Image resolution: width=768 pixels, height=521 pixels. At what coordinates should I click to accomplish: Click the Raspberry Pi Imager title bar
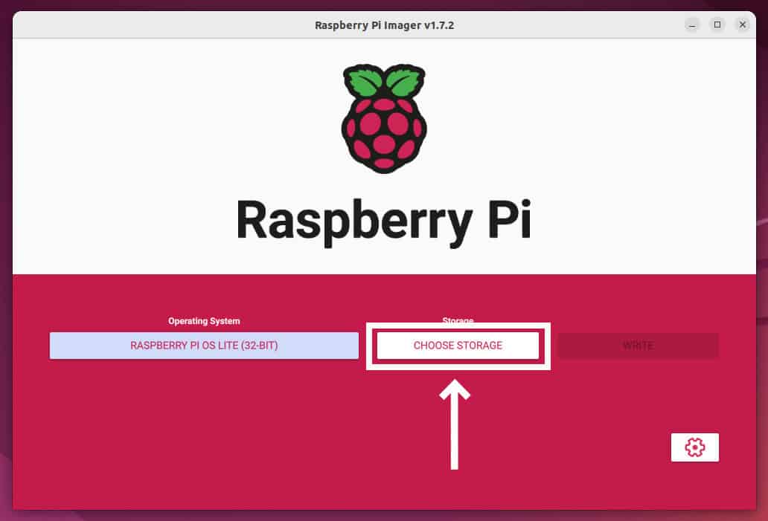[x=384, y=25]
